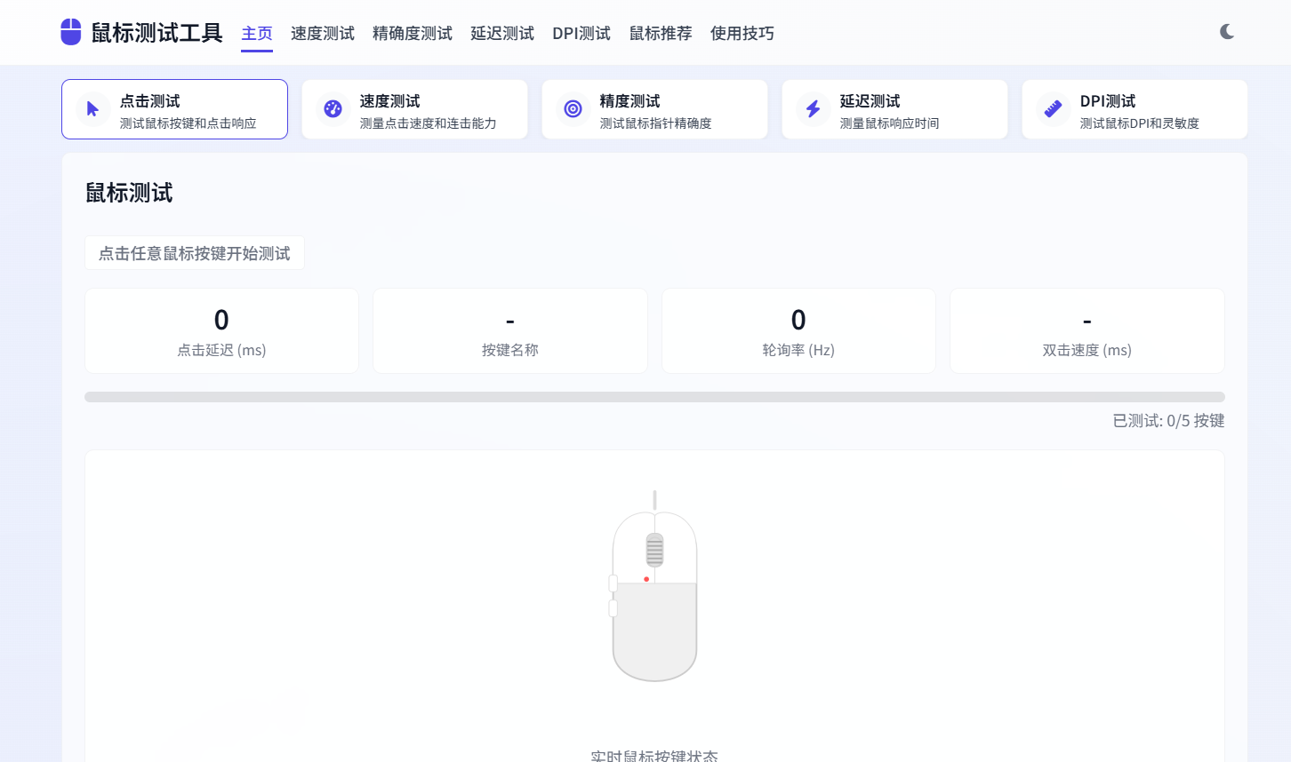The width and height of the screenshot is (1291, 762).
Task: Click the target icon on 精度测试 card
Action: pyautogui.click(x=573, y=109)
